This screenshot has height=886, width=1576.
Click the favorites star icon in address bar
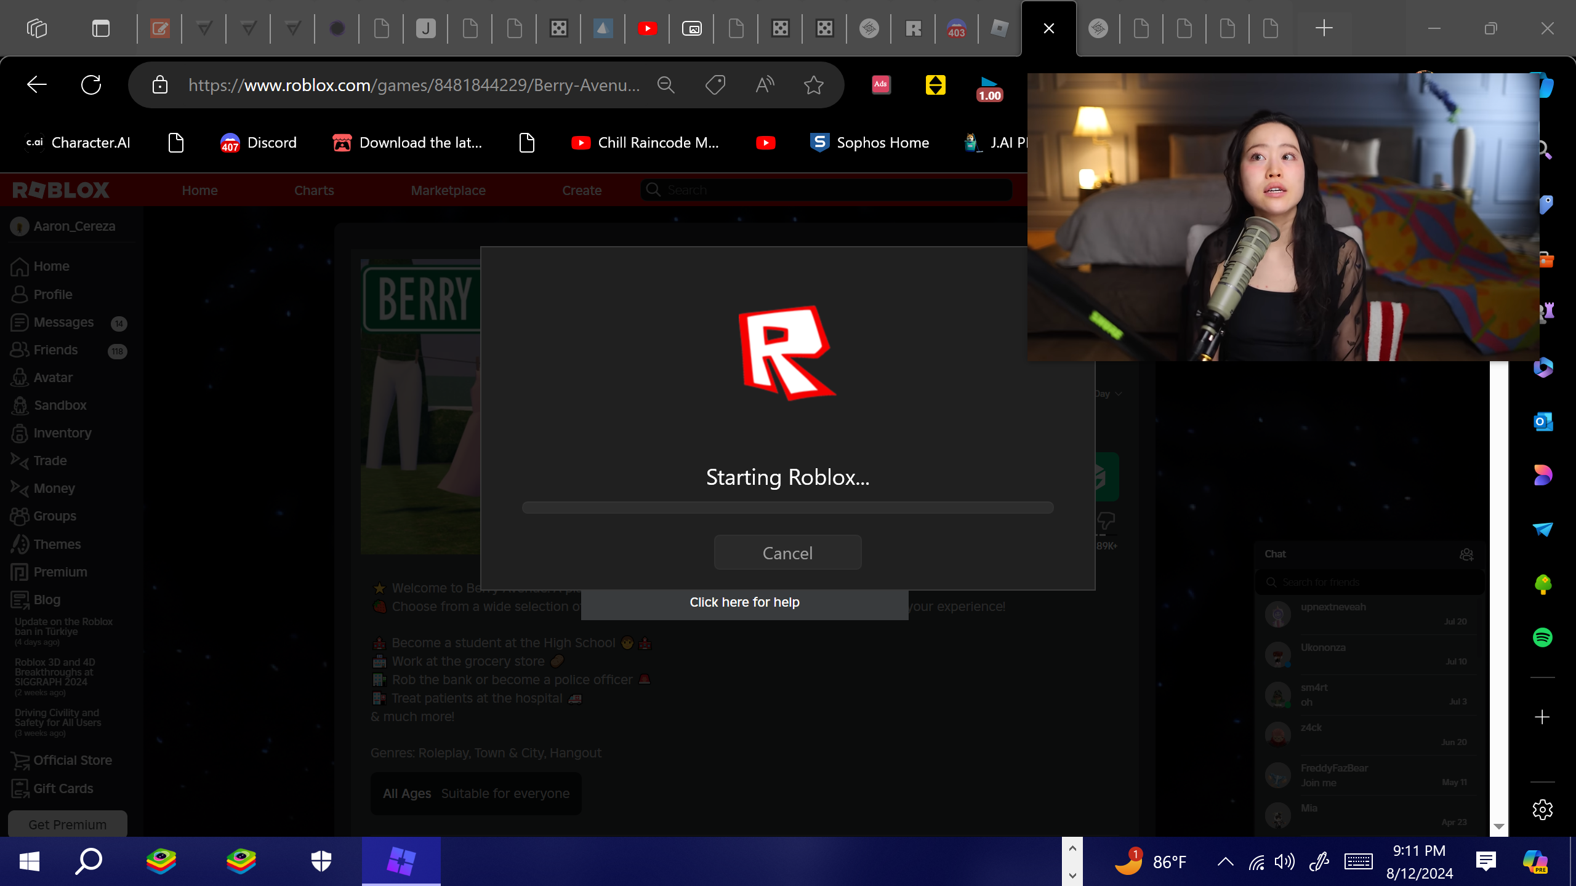pyautogui.click(x=813, y=85)
